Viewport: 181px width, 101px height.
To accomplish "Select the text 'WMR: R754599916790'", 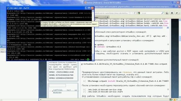I will tap(61, 75).
